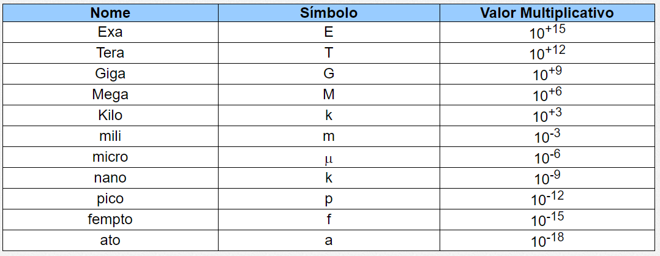
Task: Select the 10^+6 value for Mega
Action: pos(547,95)
